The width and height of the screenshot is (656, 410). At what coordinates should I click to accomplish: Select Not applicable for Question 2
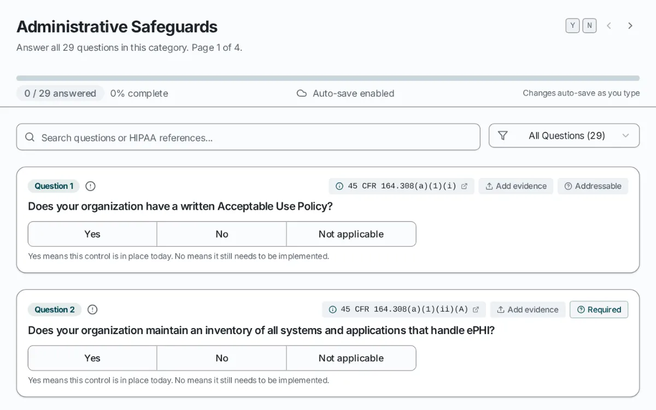[351, 358]
